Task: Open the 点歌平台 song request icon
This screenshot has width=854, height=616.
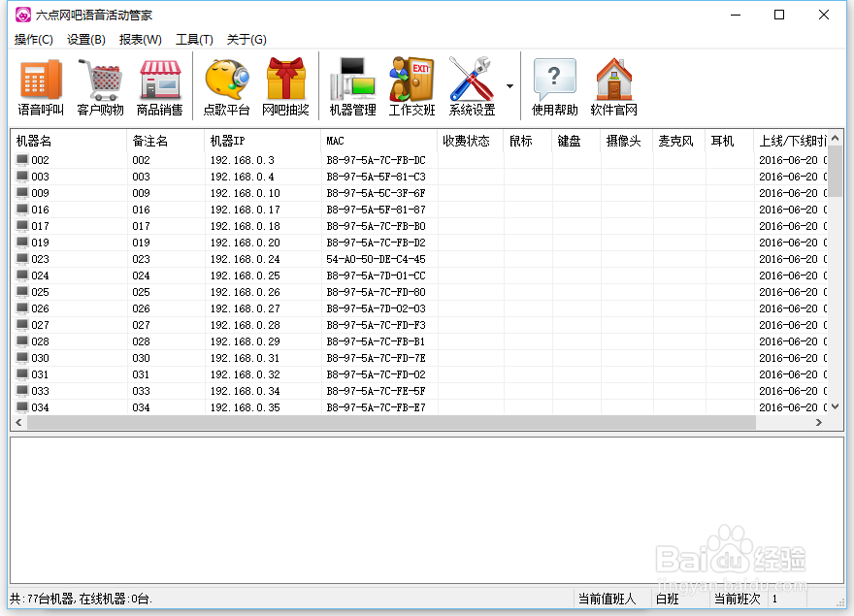Action: point(226,86)
